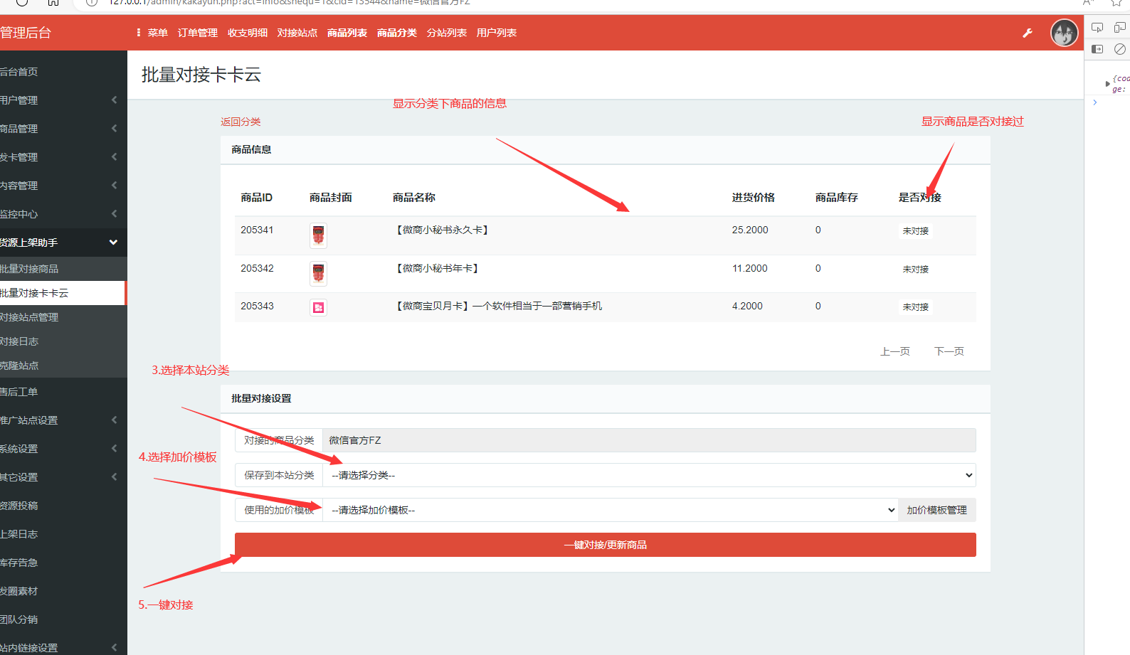The image size is (1130, 655).
Task: Click cover image of product 205343
Action: pos(318,307)
